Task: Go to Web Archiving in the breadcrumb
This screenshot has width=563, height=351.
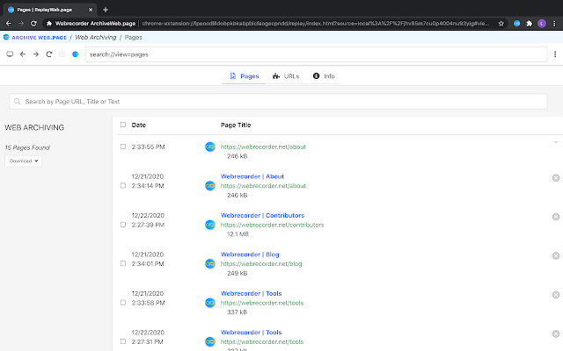Action: point(94,38)
